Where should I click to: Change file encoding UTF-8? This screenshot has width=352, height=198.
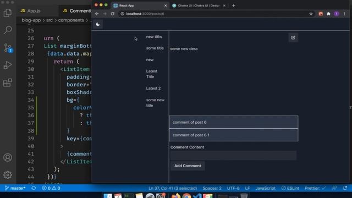233,188
